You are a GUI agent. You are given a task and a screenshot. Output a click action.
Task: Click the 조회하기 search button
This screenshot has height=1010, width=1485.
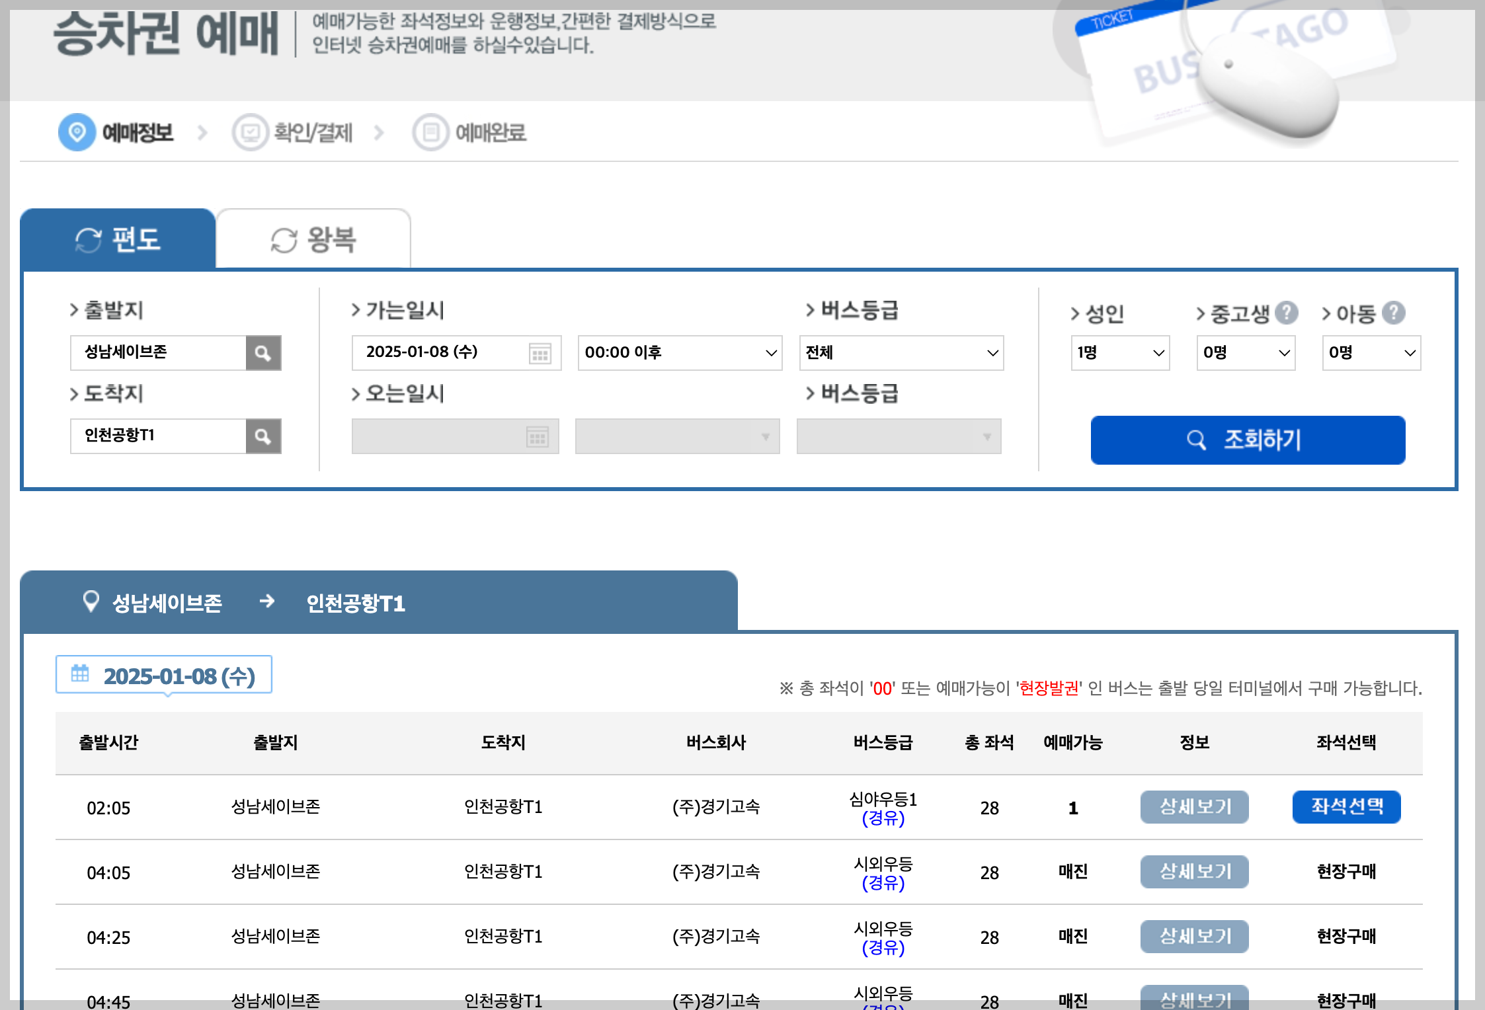[1247, 440]
